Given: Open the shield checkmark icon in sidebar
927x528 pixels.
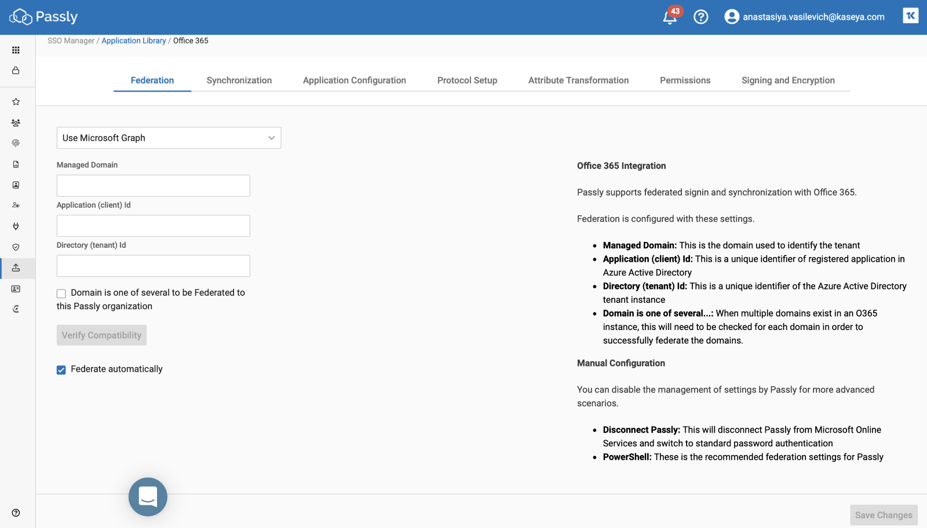Looking at the screenshot, I should click(16, 247).
